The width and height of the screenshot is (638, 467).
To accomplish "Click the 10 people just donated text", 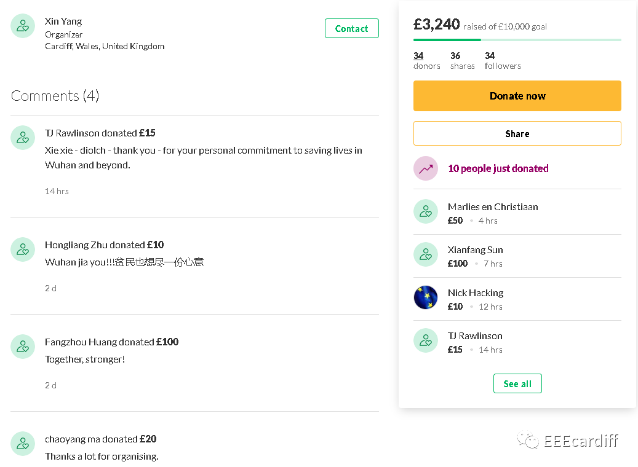I will tap(498, 168).
